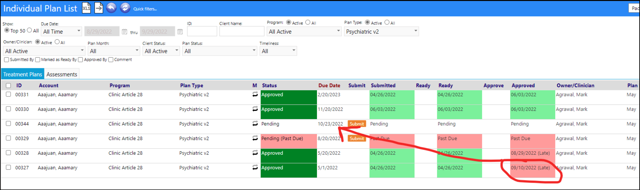
Task: Click the recurrence icon for plan 00331
Action: pos(255,95)
